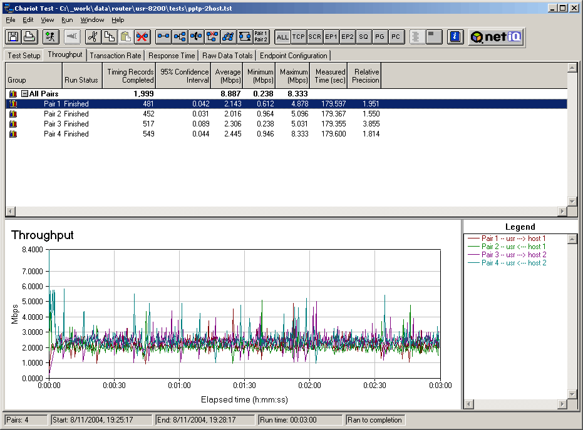
Task: Click the Pair 1 Pair 2 toolbar icon
Action: (x=261, y=37)
